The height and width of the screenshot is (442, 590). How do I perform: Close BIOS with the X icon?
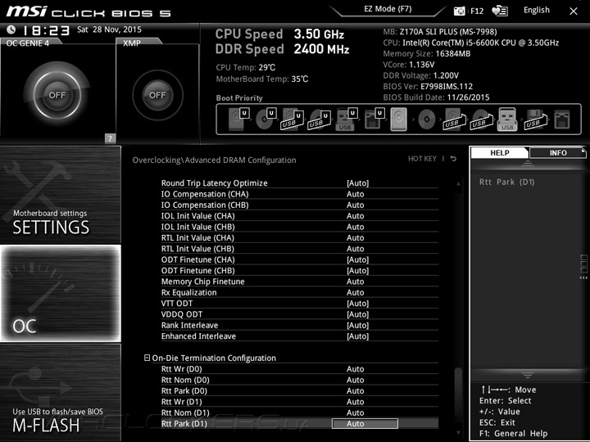pyautogui.click(x=574, y=11)
